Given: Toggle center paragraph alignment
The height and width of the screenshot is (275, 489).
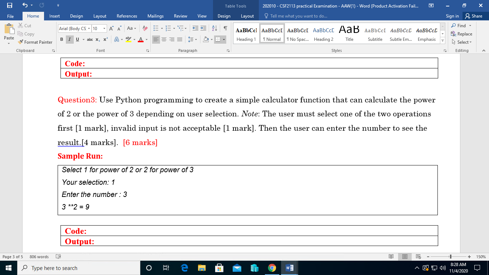Looking at the screenshot, I should pos(164,40).
